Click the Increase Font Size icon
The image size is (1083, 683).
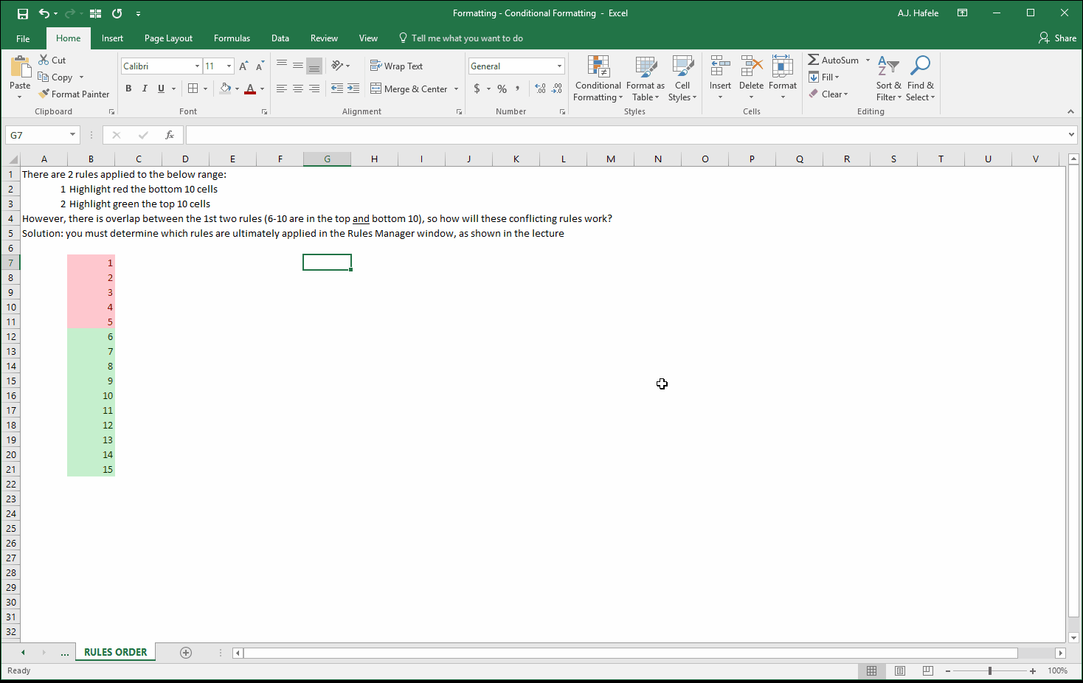(243, 66)
